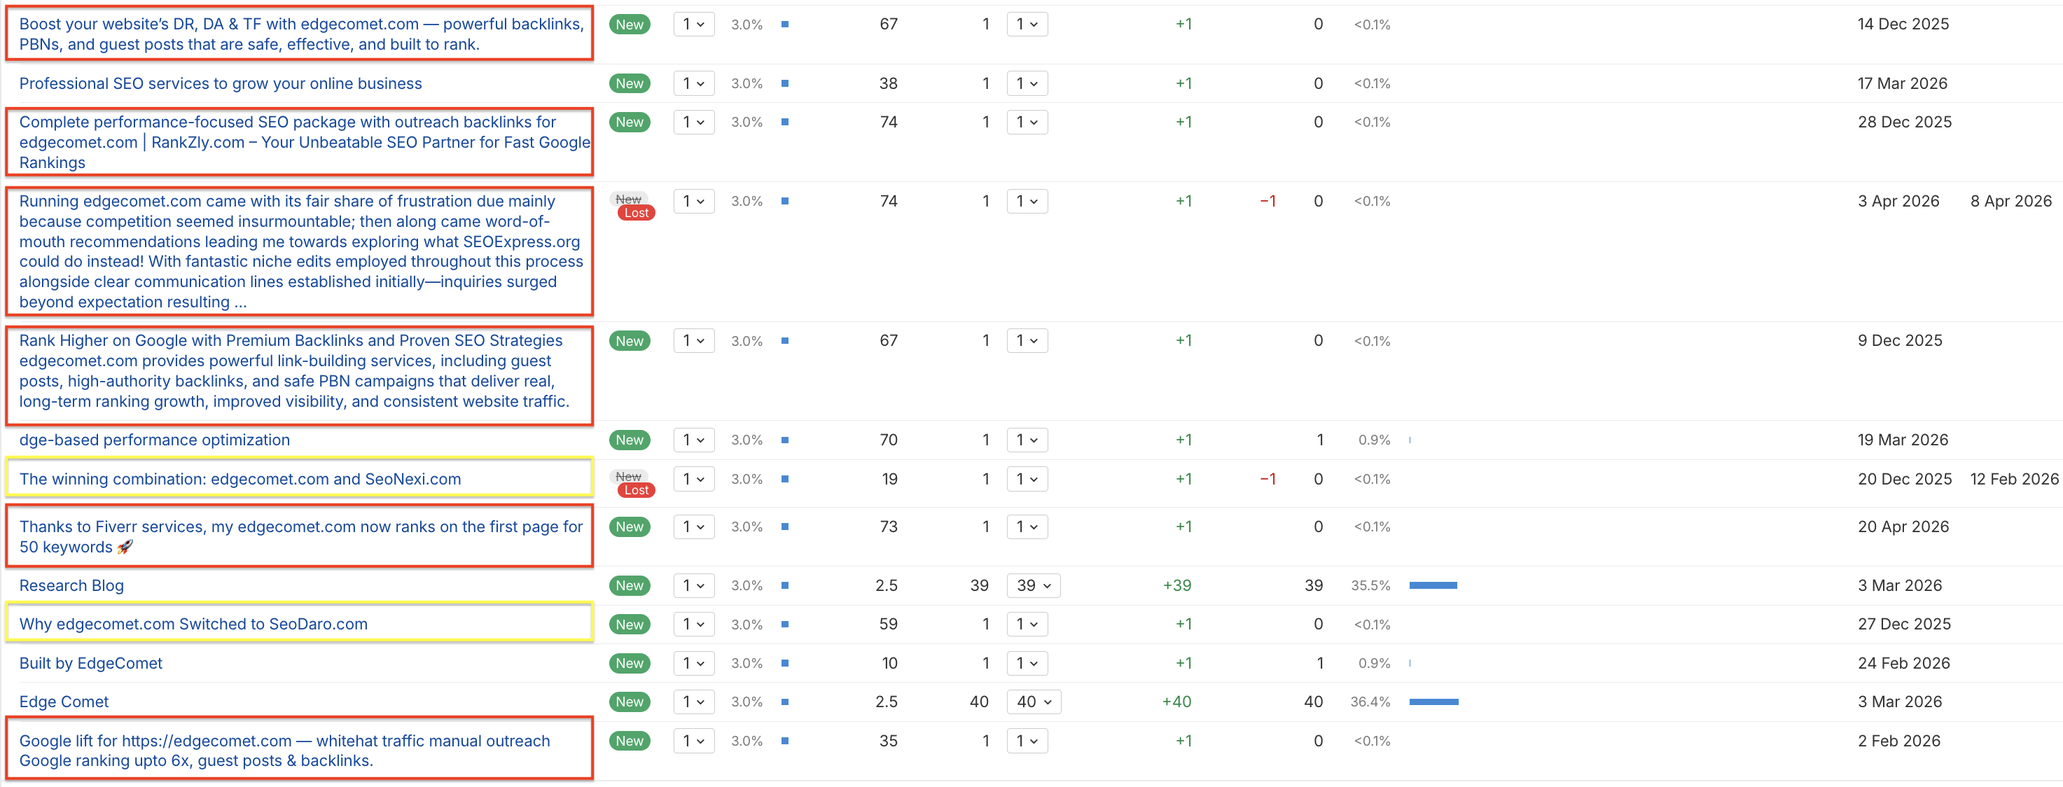The image size is (2063, 787).
Task: Click the 35.5% blue bar for Research Blog
Action: pos(1433,585)
